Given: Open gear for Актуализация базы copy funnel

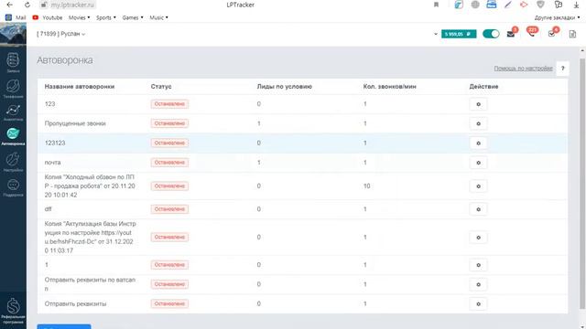Looking at the screenshot, I should (x=478, y=238).
